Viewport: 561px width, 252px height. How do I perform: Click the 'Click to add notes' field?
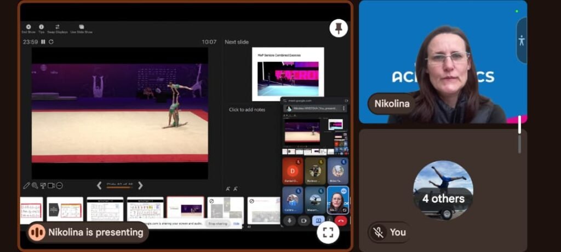click(247, 110)
